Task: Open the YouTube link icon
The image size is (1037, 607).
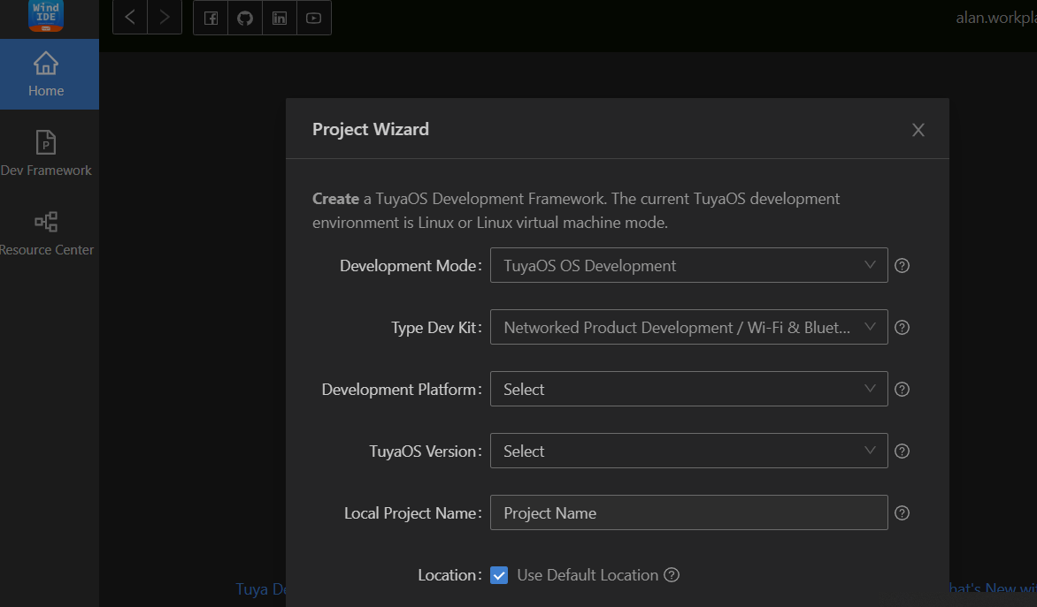Action: [314, 18]
